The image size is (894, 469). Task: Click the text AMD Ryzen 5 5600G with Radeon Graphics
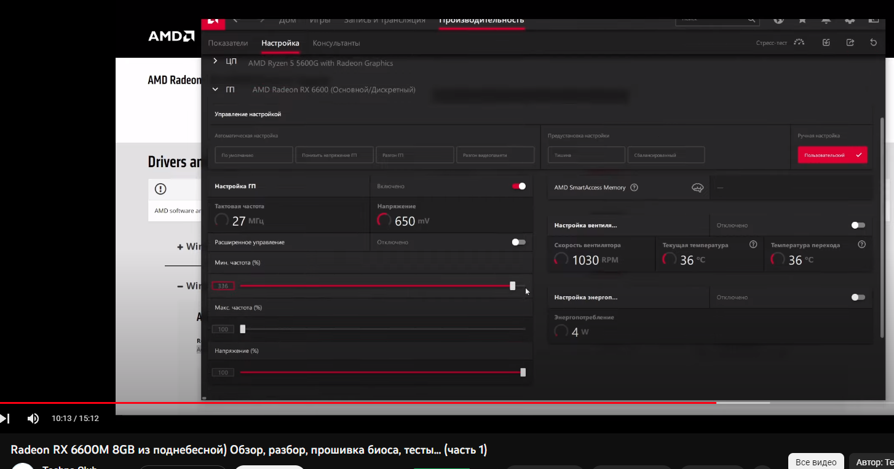coord(320,63)
